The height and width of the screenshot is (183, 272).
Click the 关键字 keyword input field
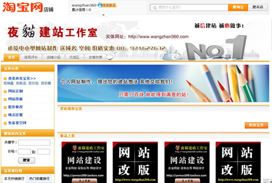(x=34, y=143)
